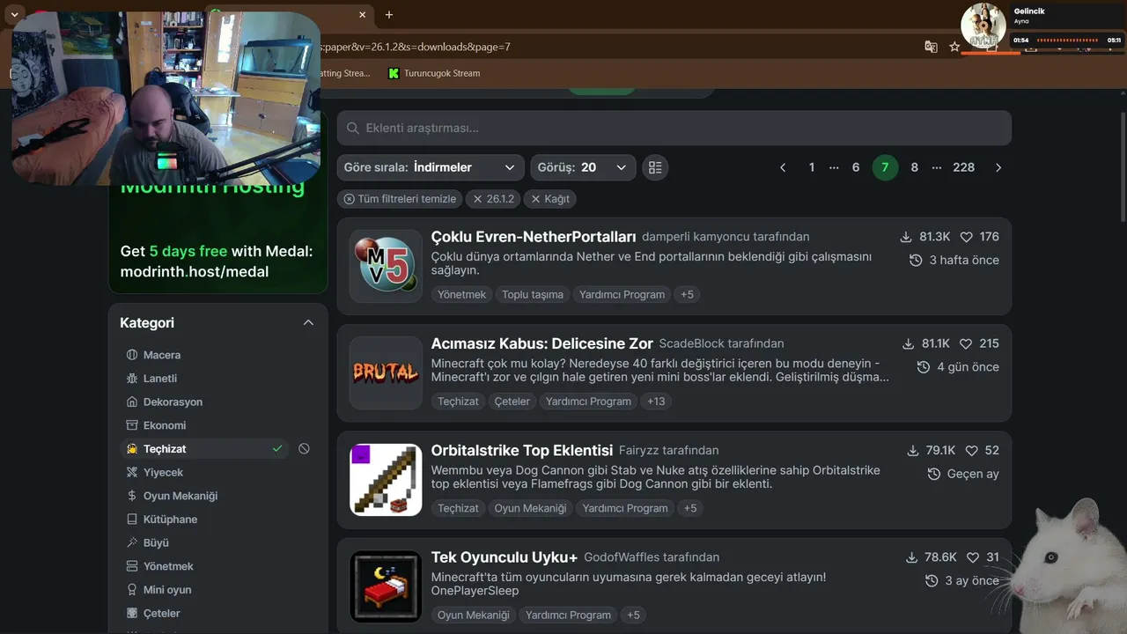This screenshot has height=634, width=1127.
Task: Collapse the Kategori section
Action: click(x=308, y=323)
